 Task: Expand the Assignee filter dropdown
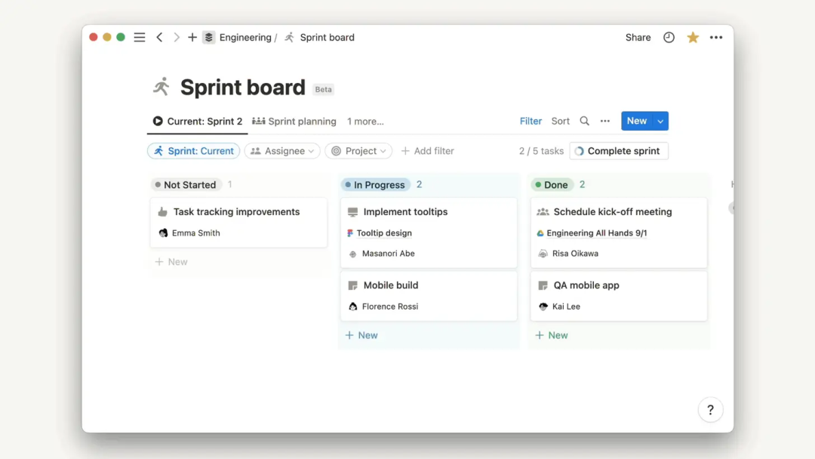coord(282,151)
